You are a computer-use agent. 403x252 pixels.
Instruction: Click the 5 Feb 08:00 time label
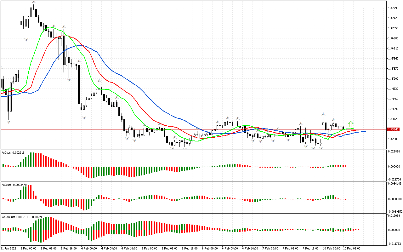(169, 249)
